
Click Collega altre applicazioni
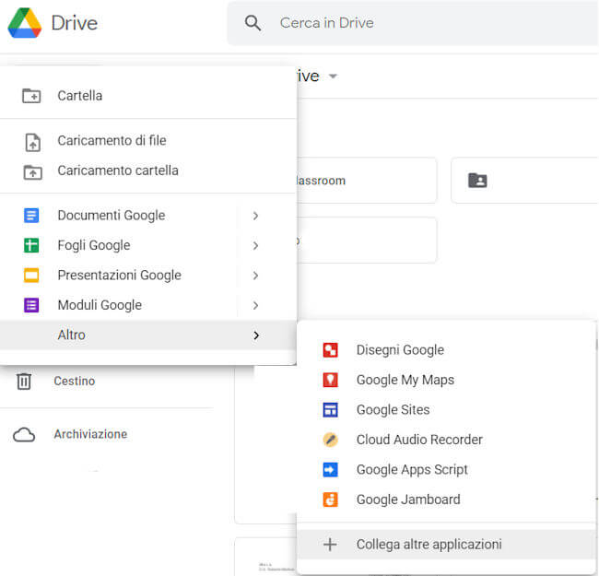[x=429, y=545]
